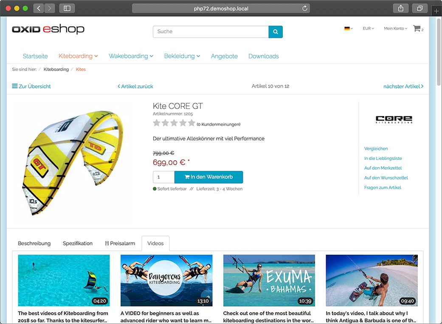Click the CORE Kiteboarding brand logo
The height and width of the screenshot is (324, 442).
(394, 119)
